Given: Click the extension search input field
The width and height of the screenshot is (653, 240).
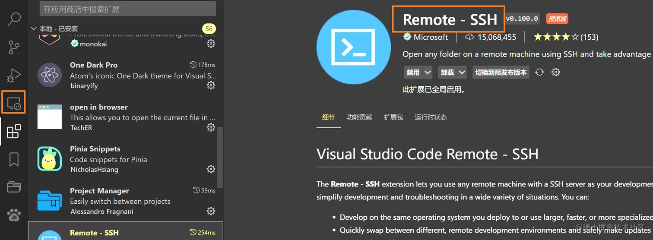Looking at the screenshot, I should [128, 9].
